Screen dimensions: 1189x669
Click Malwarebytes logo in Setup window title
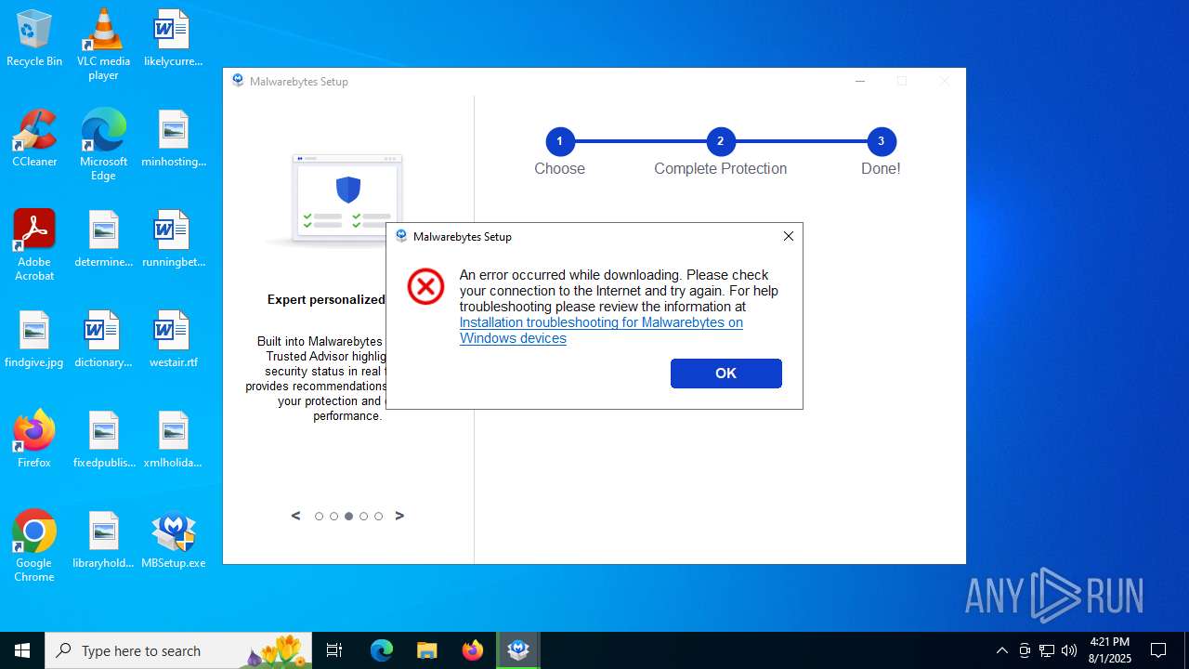[x=238, y=81]
